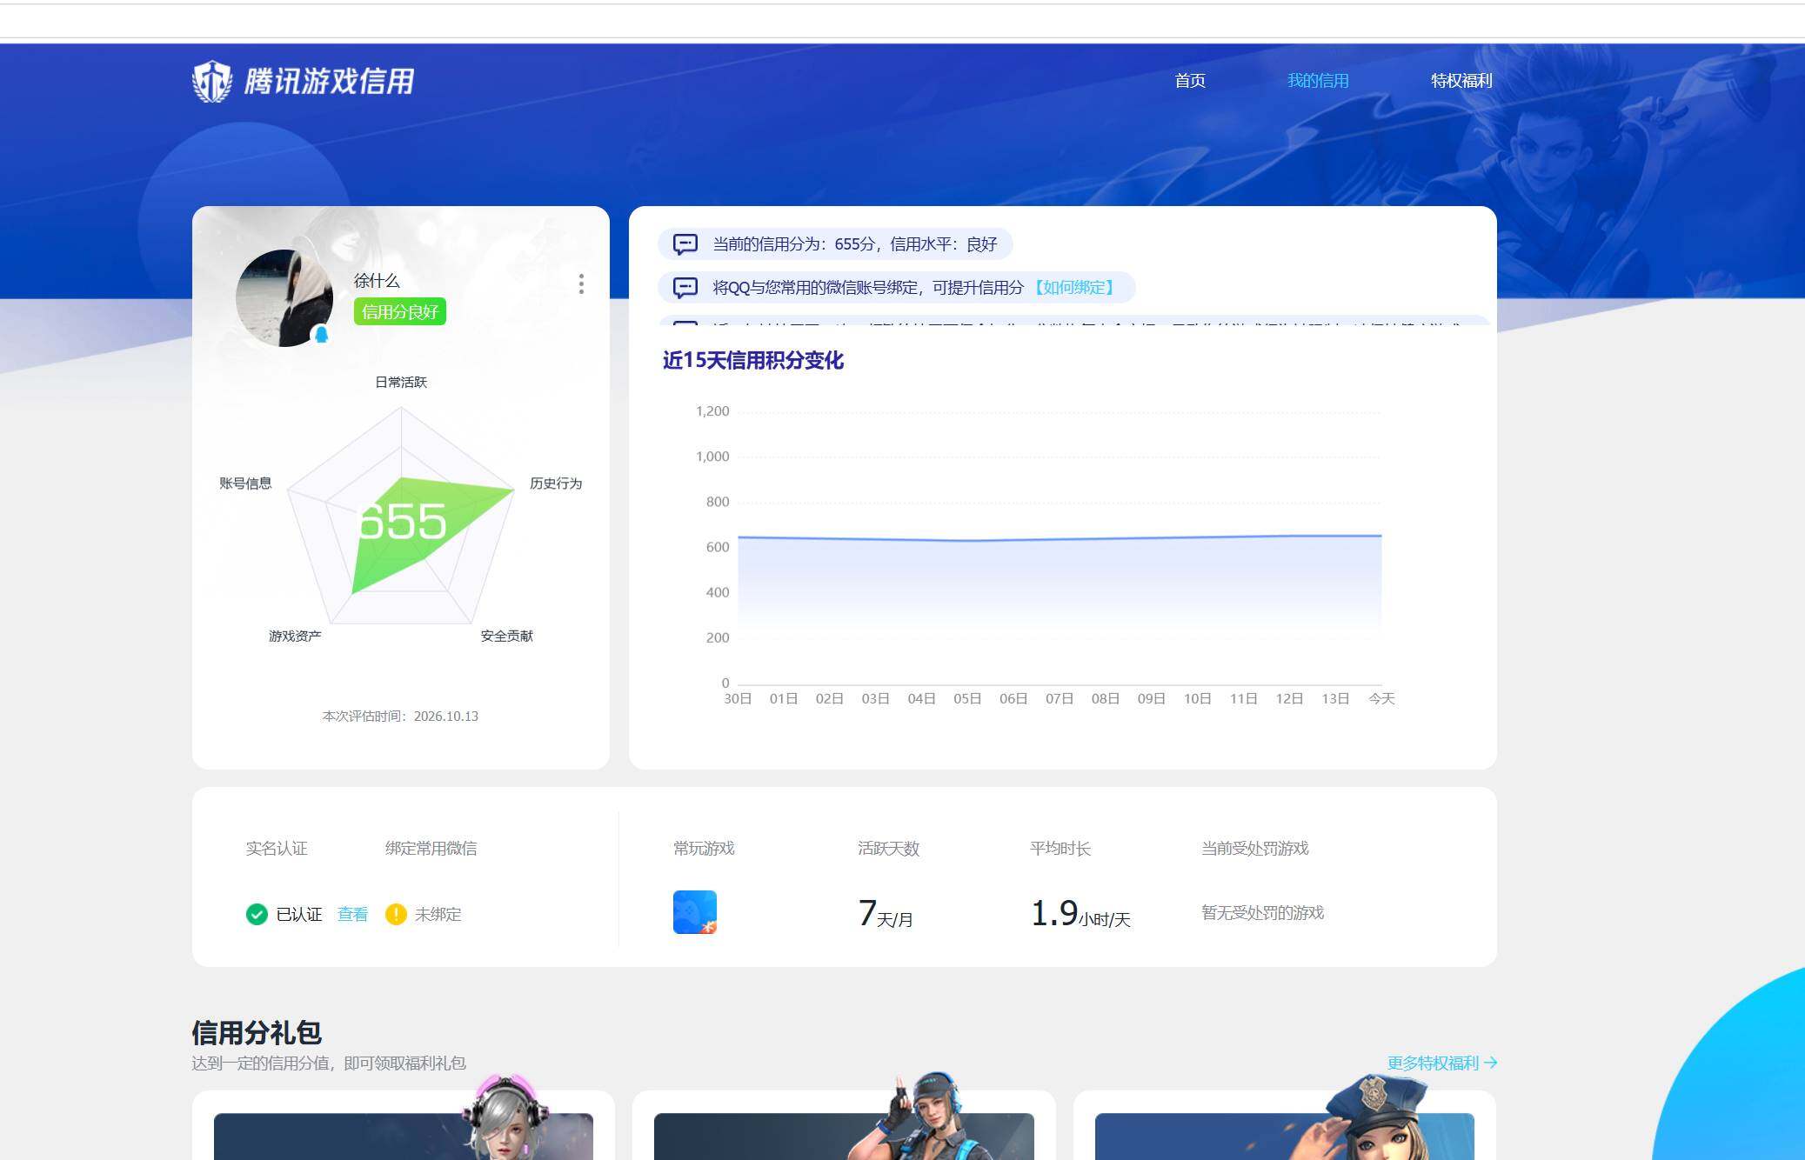Click chat icon beside 当前的信用分为 message
The width and height of the screenshot is (1805, 1160).
(685, 244)
